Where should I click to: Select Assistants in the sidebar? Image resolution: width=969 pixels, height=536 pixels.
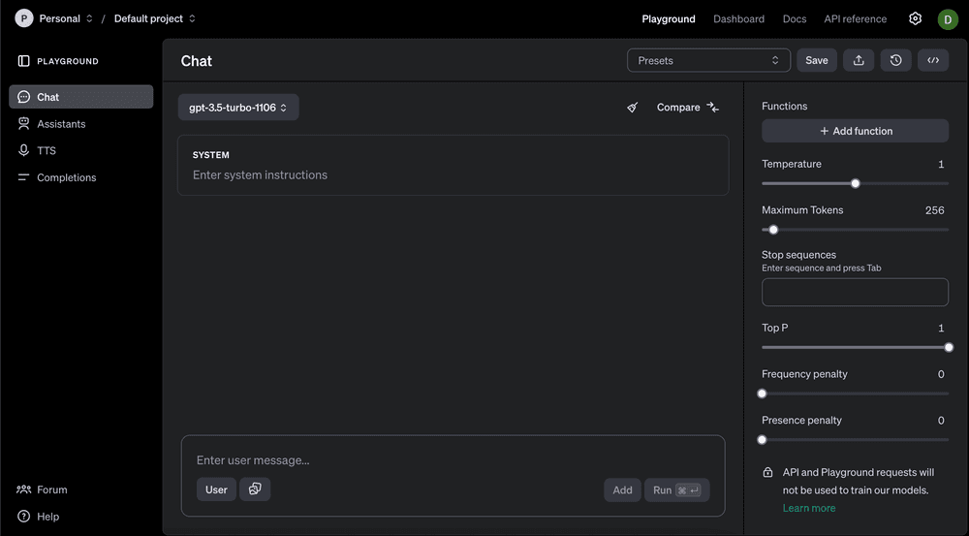[x=61, y=124]
